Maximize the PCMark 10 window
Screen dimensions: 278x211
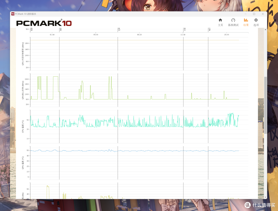click(x=254, y=14)
